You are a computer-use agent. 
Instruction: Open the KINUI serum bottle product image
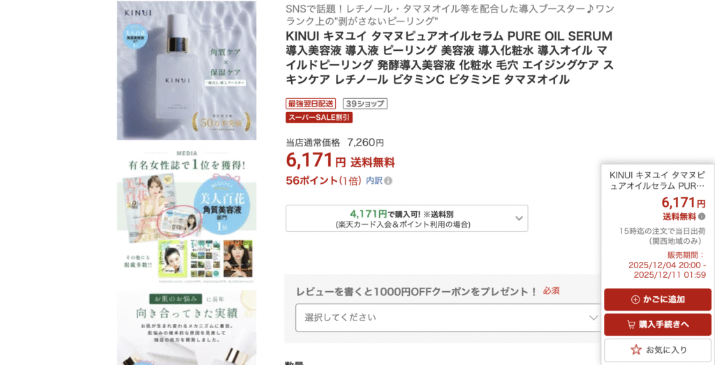186,70
